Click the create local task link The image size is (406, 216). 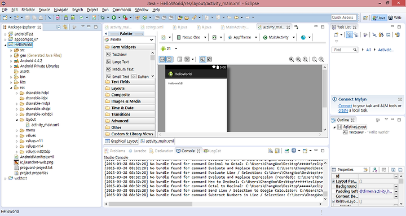click(343, 111)
